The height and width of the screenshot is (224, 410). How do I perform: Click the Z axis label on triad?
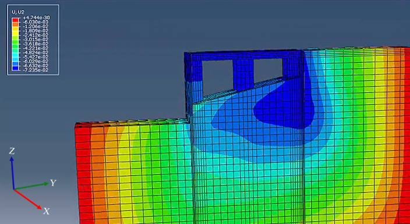click(x=12, y=151)
